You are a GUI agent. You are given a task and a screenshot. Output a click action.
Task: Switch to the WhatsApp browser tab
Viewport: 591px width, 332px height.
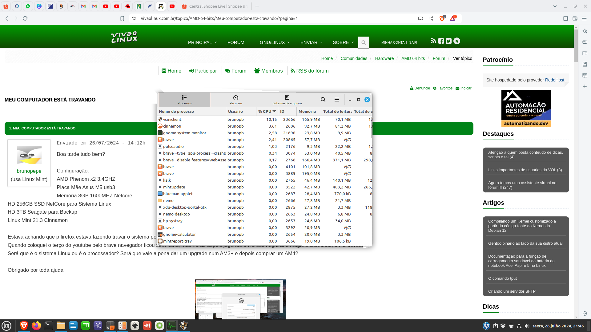28,6
